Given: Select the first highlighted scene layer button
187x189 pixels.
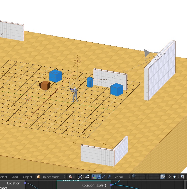Looking at the screenshot, I should (133, 176).
